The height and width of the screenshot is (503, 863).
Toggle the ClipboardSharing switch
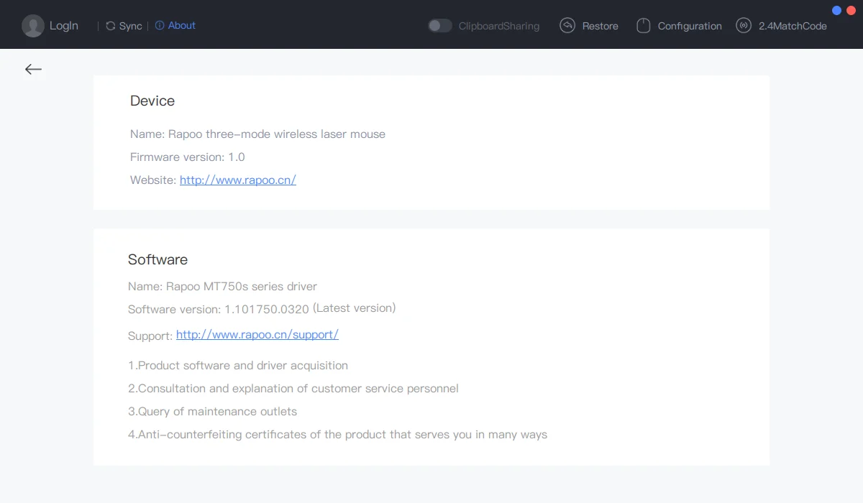(439, 26)
